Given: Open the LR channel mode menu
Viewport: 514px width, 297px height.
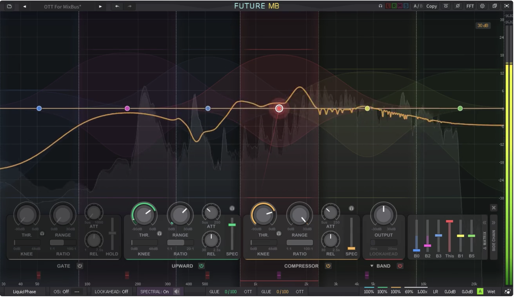Looking at the screenshot, I should pos(436,292).
